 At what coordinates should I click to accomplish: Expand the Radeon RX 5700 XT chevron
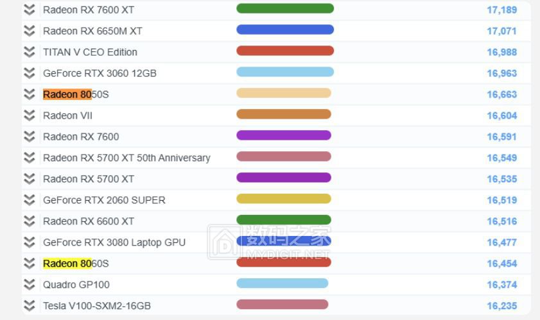tap(30, 179)
